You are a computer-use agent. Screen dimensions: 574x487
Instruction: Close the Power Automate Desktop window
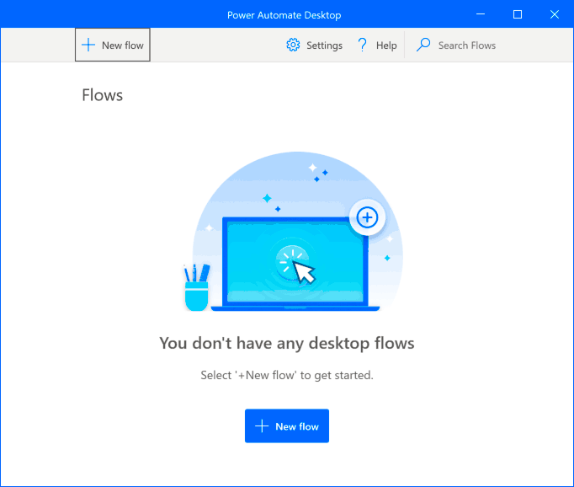click(x=555, y=14)
